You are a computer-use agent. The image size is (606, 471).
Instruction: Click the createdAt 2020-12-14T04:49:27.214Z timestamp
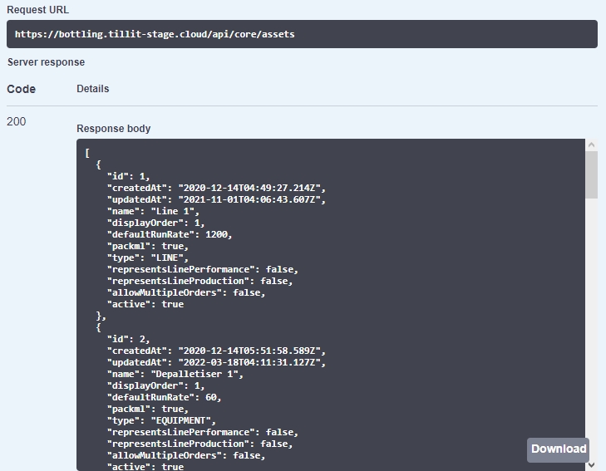[x=252, y=188]
